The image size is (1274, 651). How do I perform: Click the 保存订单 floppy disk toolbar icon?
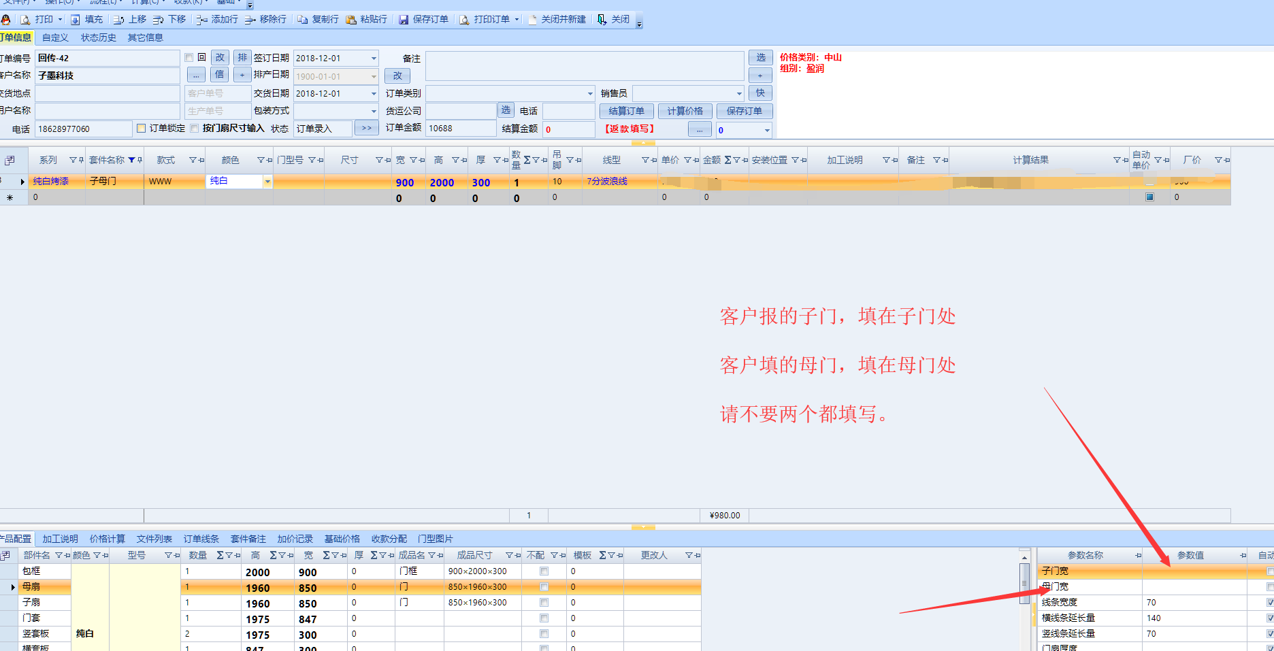(x=404, y=20)
